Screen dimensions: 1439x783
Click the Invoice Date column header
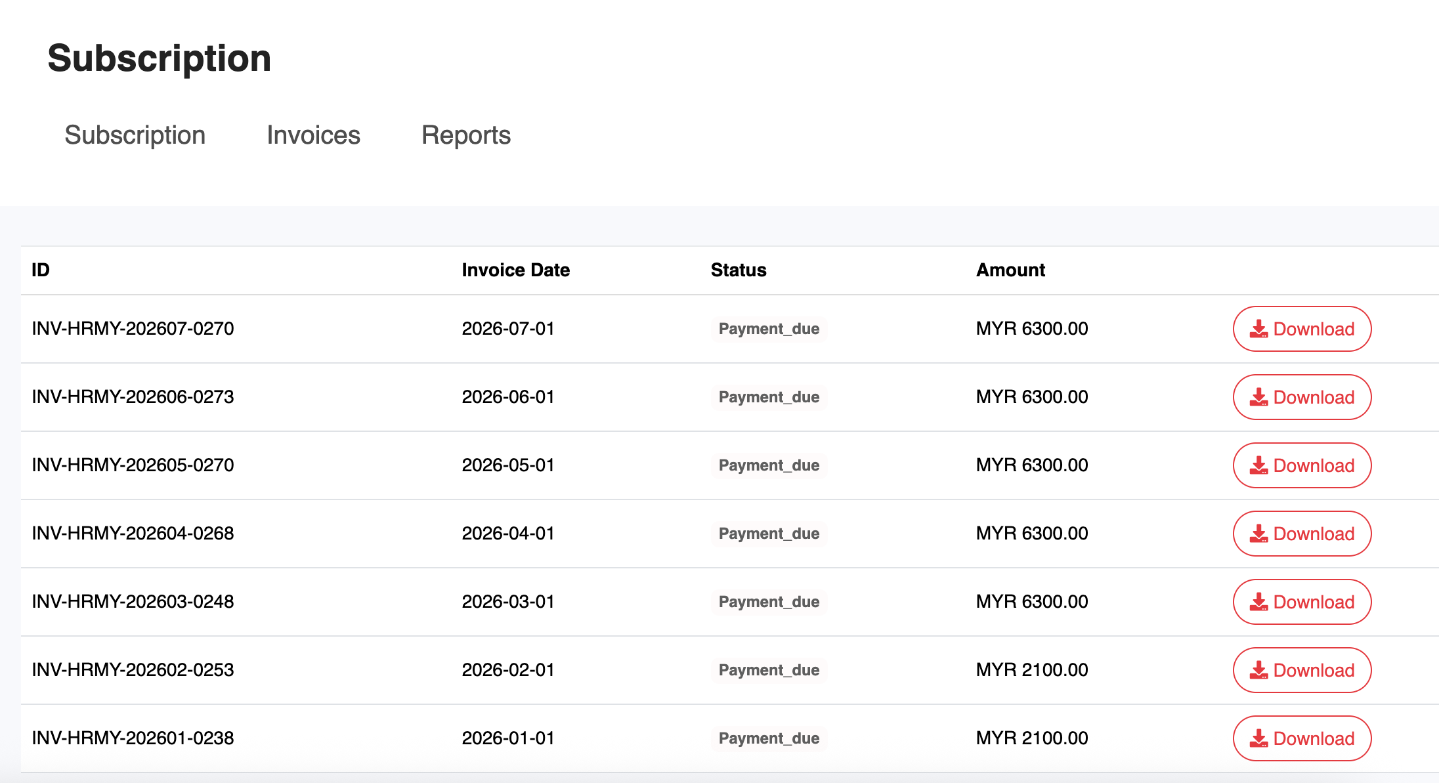click(515, 270)
